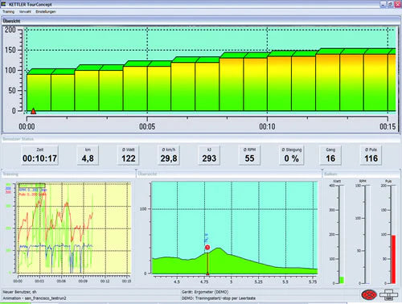Image resolution: width=402 pixels, height=304 pixels.
Task: Click the 'Animation - san_francisco_testrun2' status text
Action: point(35,298)
